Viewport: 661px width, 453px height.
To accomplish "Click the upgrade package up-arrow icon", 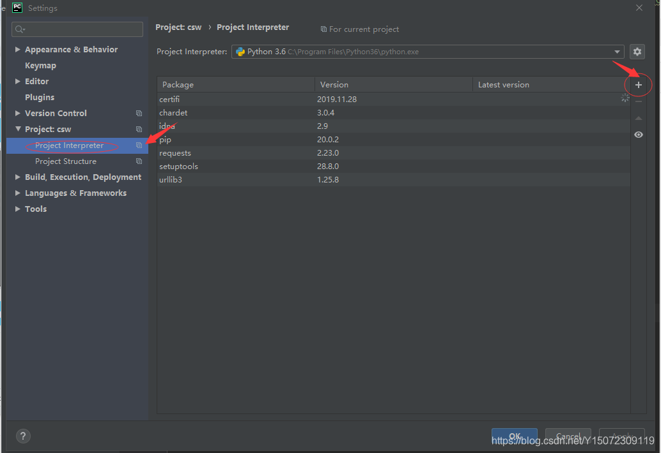I will tap(638, 118).
